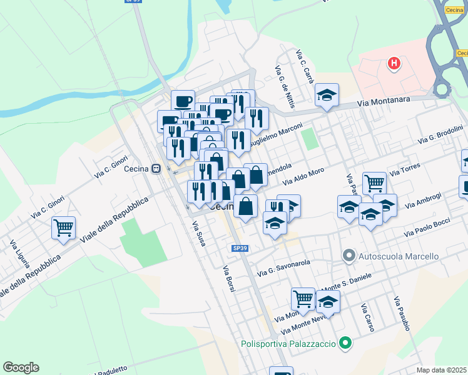
Task: Click the Via G. Savonarola label
Action: (x=283, y=268)
